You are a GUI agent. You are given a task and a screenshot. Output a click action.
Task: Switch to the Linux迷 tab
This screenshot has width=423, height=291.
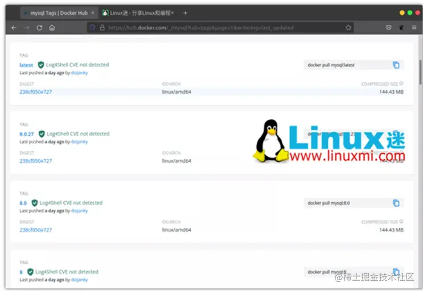coord(138,13)
